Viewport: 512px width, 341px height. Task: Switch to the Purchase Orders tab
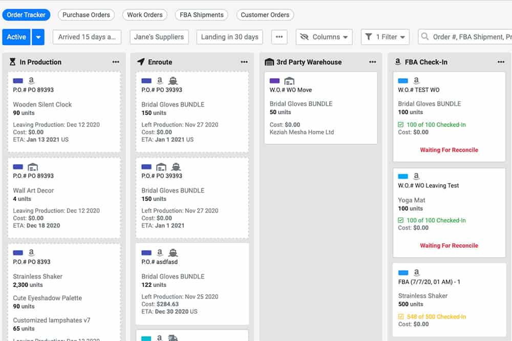86,15
